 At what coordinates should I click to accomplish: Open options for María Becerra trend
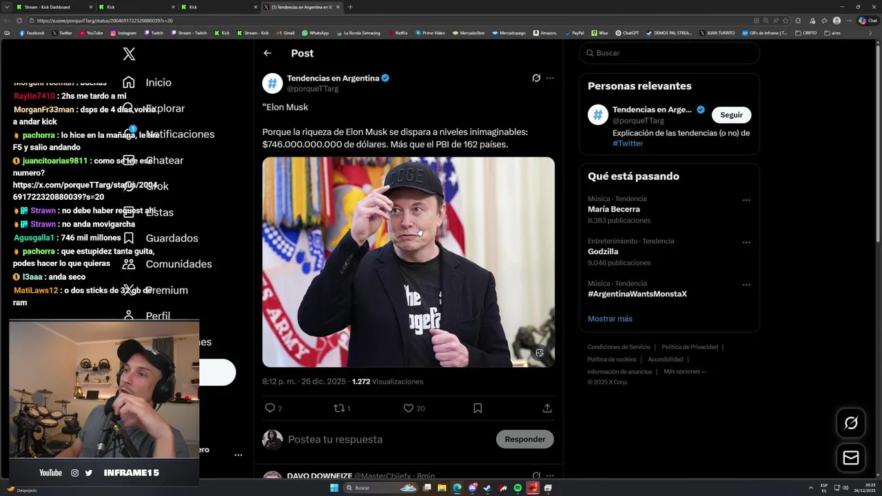click(746, 200)
